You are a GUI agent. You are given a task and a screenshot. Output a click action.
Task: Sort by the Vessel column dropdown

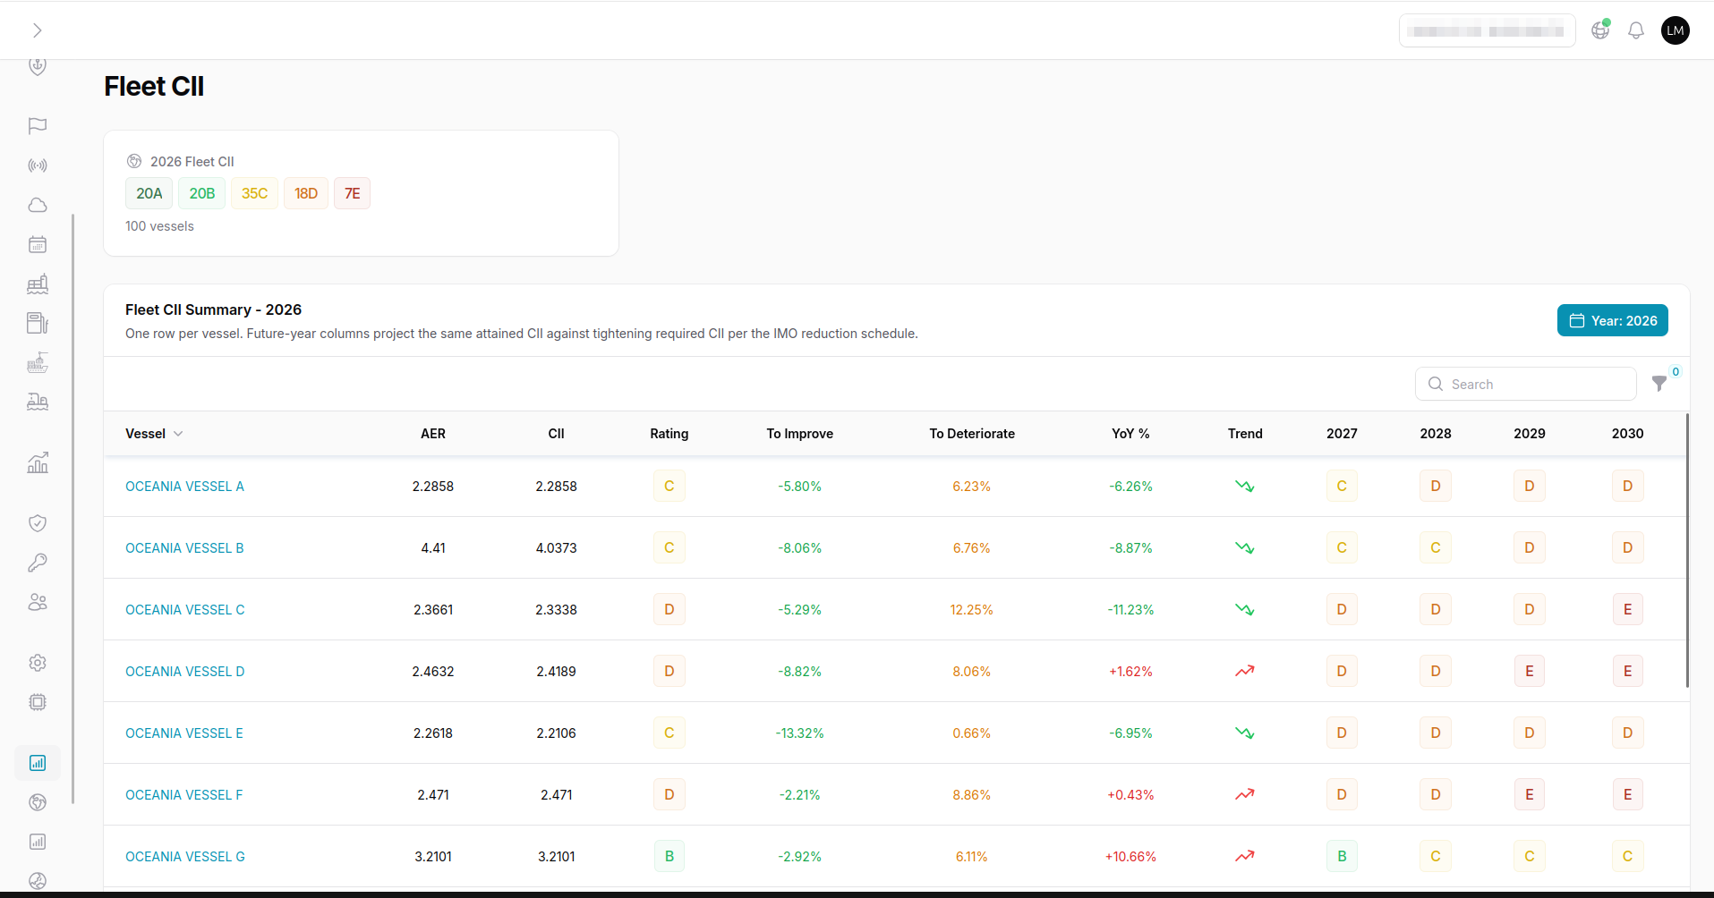coord(154,434)
